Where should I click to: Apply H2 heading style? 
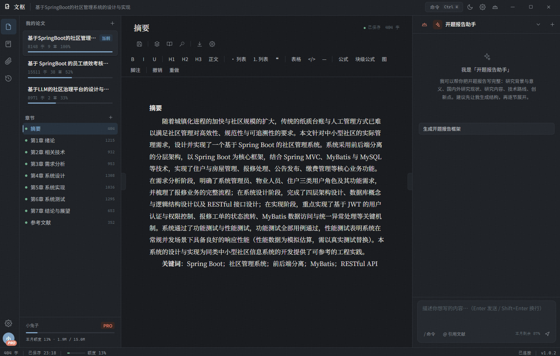(x=185, y=59)
